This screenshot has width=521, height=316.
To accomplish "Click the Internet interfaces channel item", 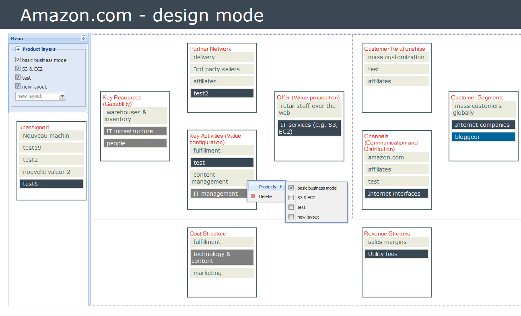I will pyautogui.click(x=396, y=194).
